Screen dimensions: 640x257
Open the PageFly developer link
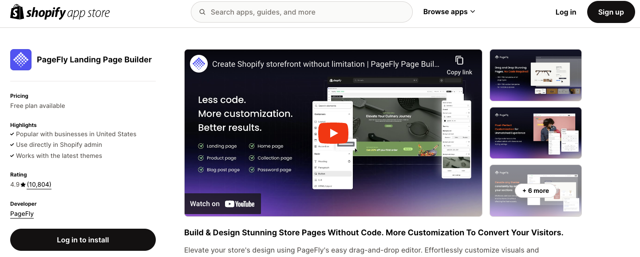[22, 214]
